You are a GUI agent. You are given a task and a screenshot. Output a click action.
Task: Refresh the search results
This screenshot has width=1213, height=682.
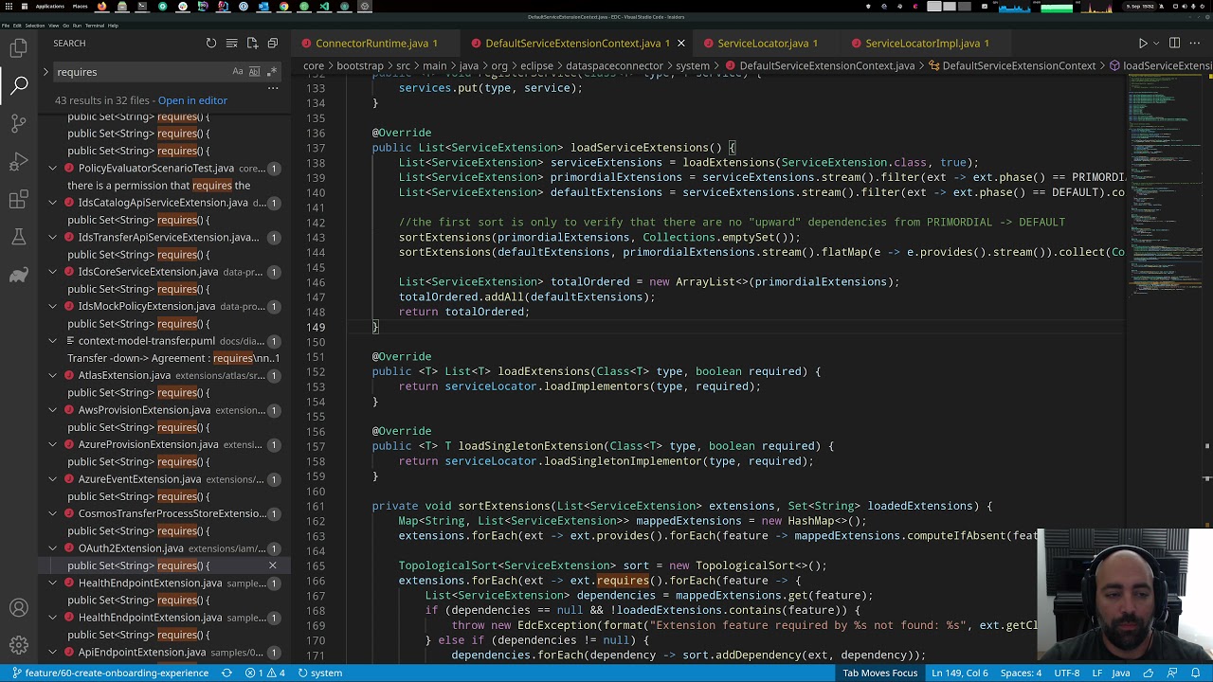click(x=211, y=44)
